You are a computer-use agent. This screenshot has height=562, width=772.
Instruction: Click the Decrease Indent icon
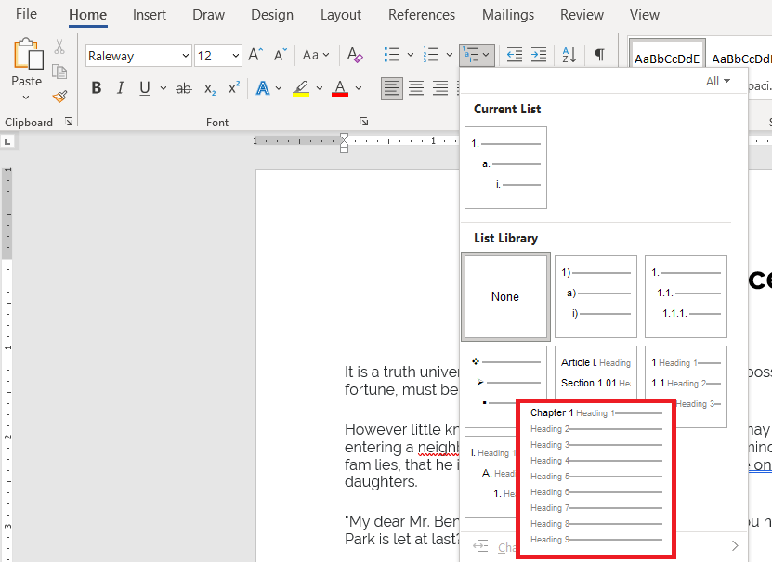click(515, 55)
